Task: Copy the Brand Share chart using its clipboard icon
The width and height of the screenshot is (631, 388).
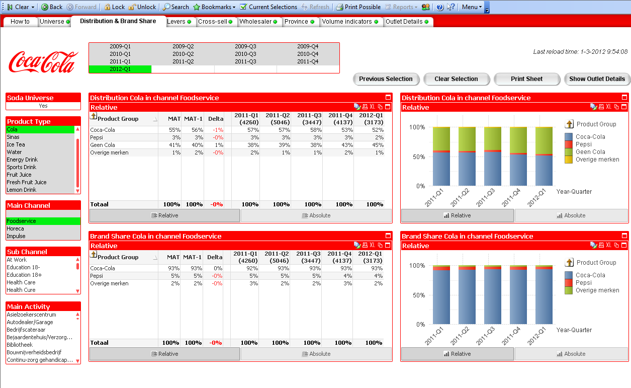Action: click(x=616, y=245)
